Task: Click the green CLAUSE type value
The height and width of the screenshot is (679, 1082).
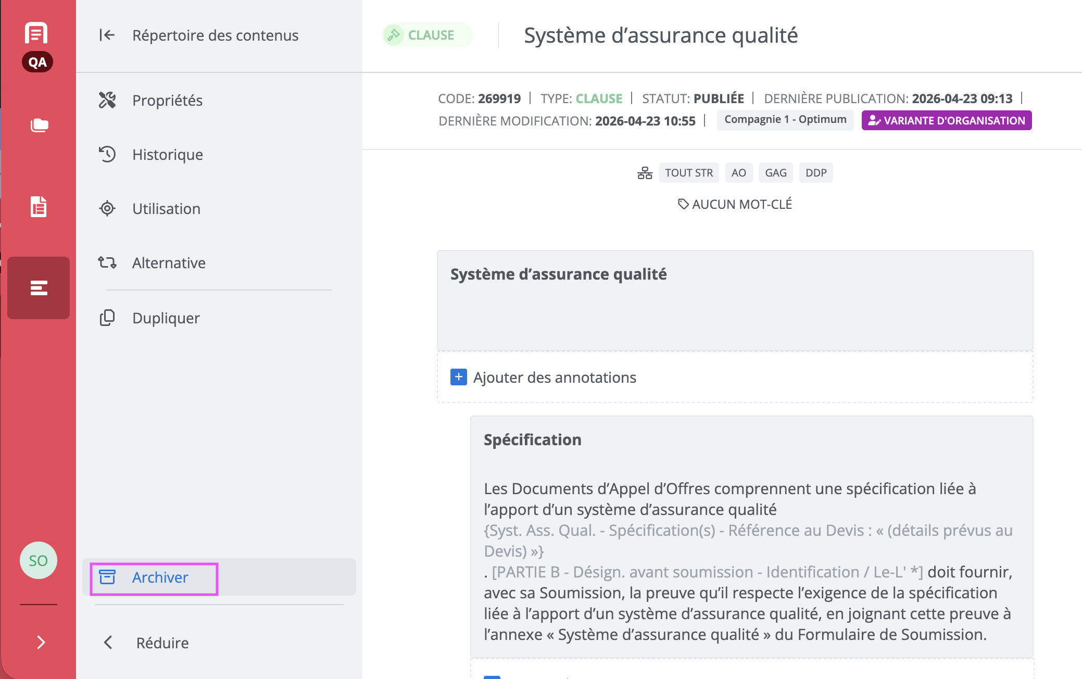Action: pos(599,98)
